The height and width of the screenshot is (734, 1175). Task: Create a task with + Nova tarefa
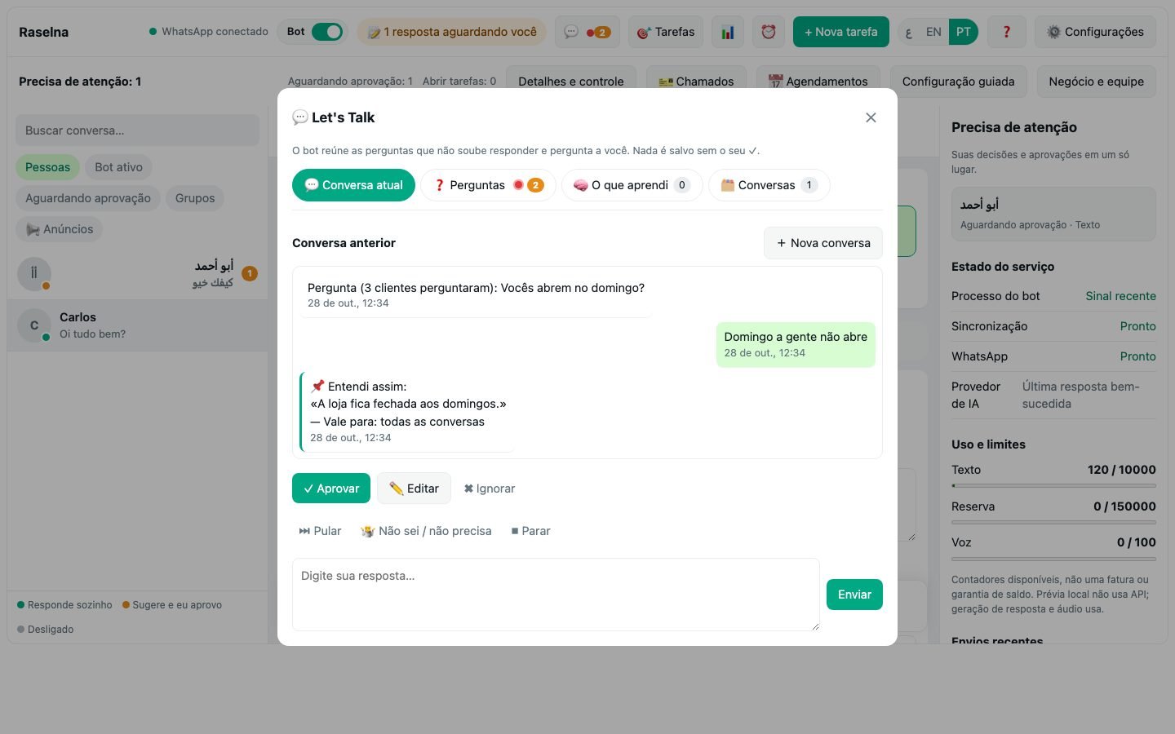[x=841, y=32]
